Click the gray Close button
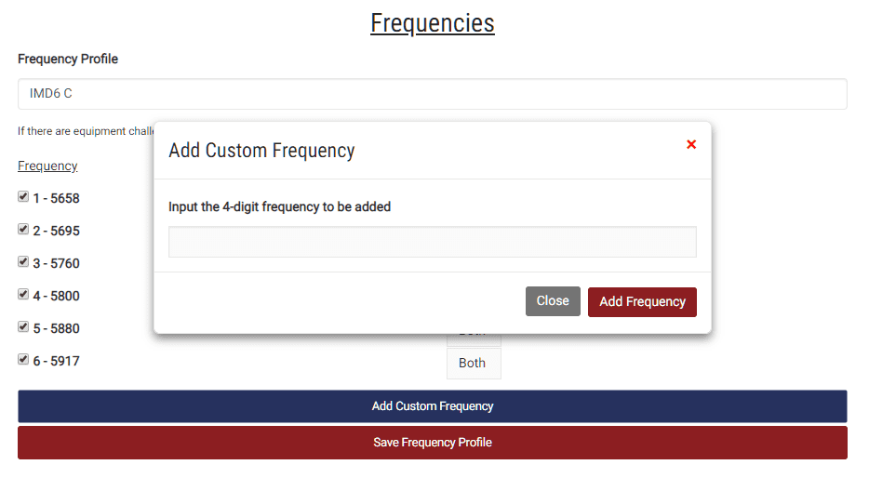Screen dimensions: 869x478 pyautogui.click(x=553, y=301)
